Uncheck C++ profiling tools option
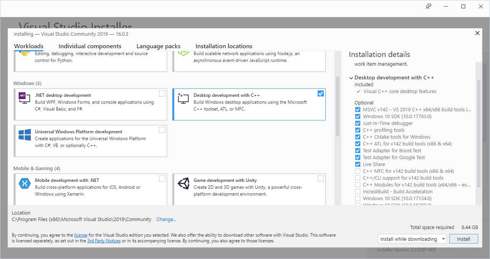 pos(358,130)
